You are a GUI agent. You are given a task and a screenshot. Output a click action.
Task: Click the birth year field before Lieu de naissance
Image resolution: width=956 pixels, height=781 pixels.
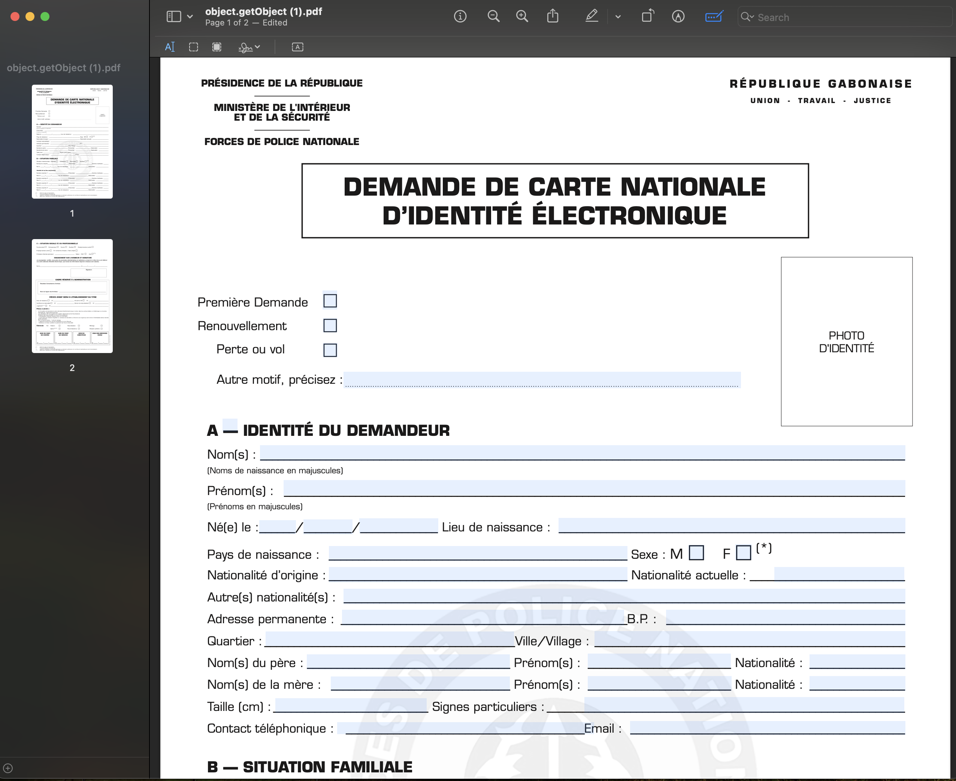click(x=399, y=526)
